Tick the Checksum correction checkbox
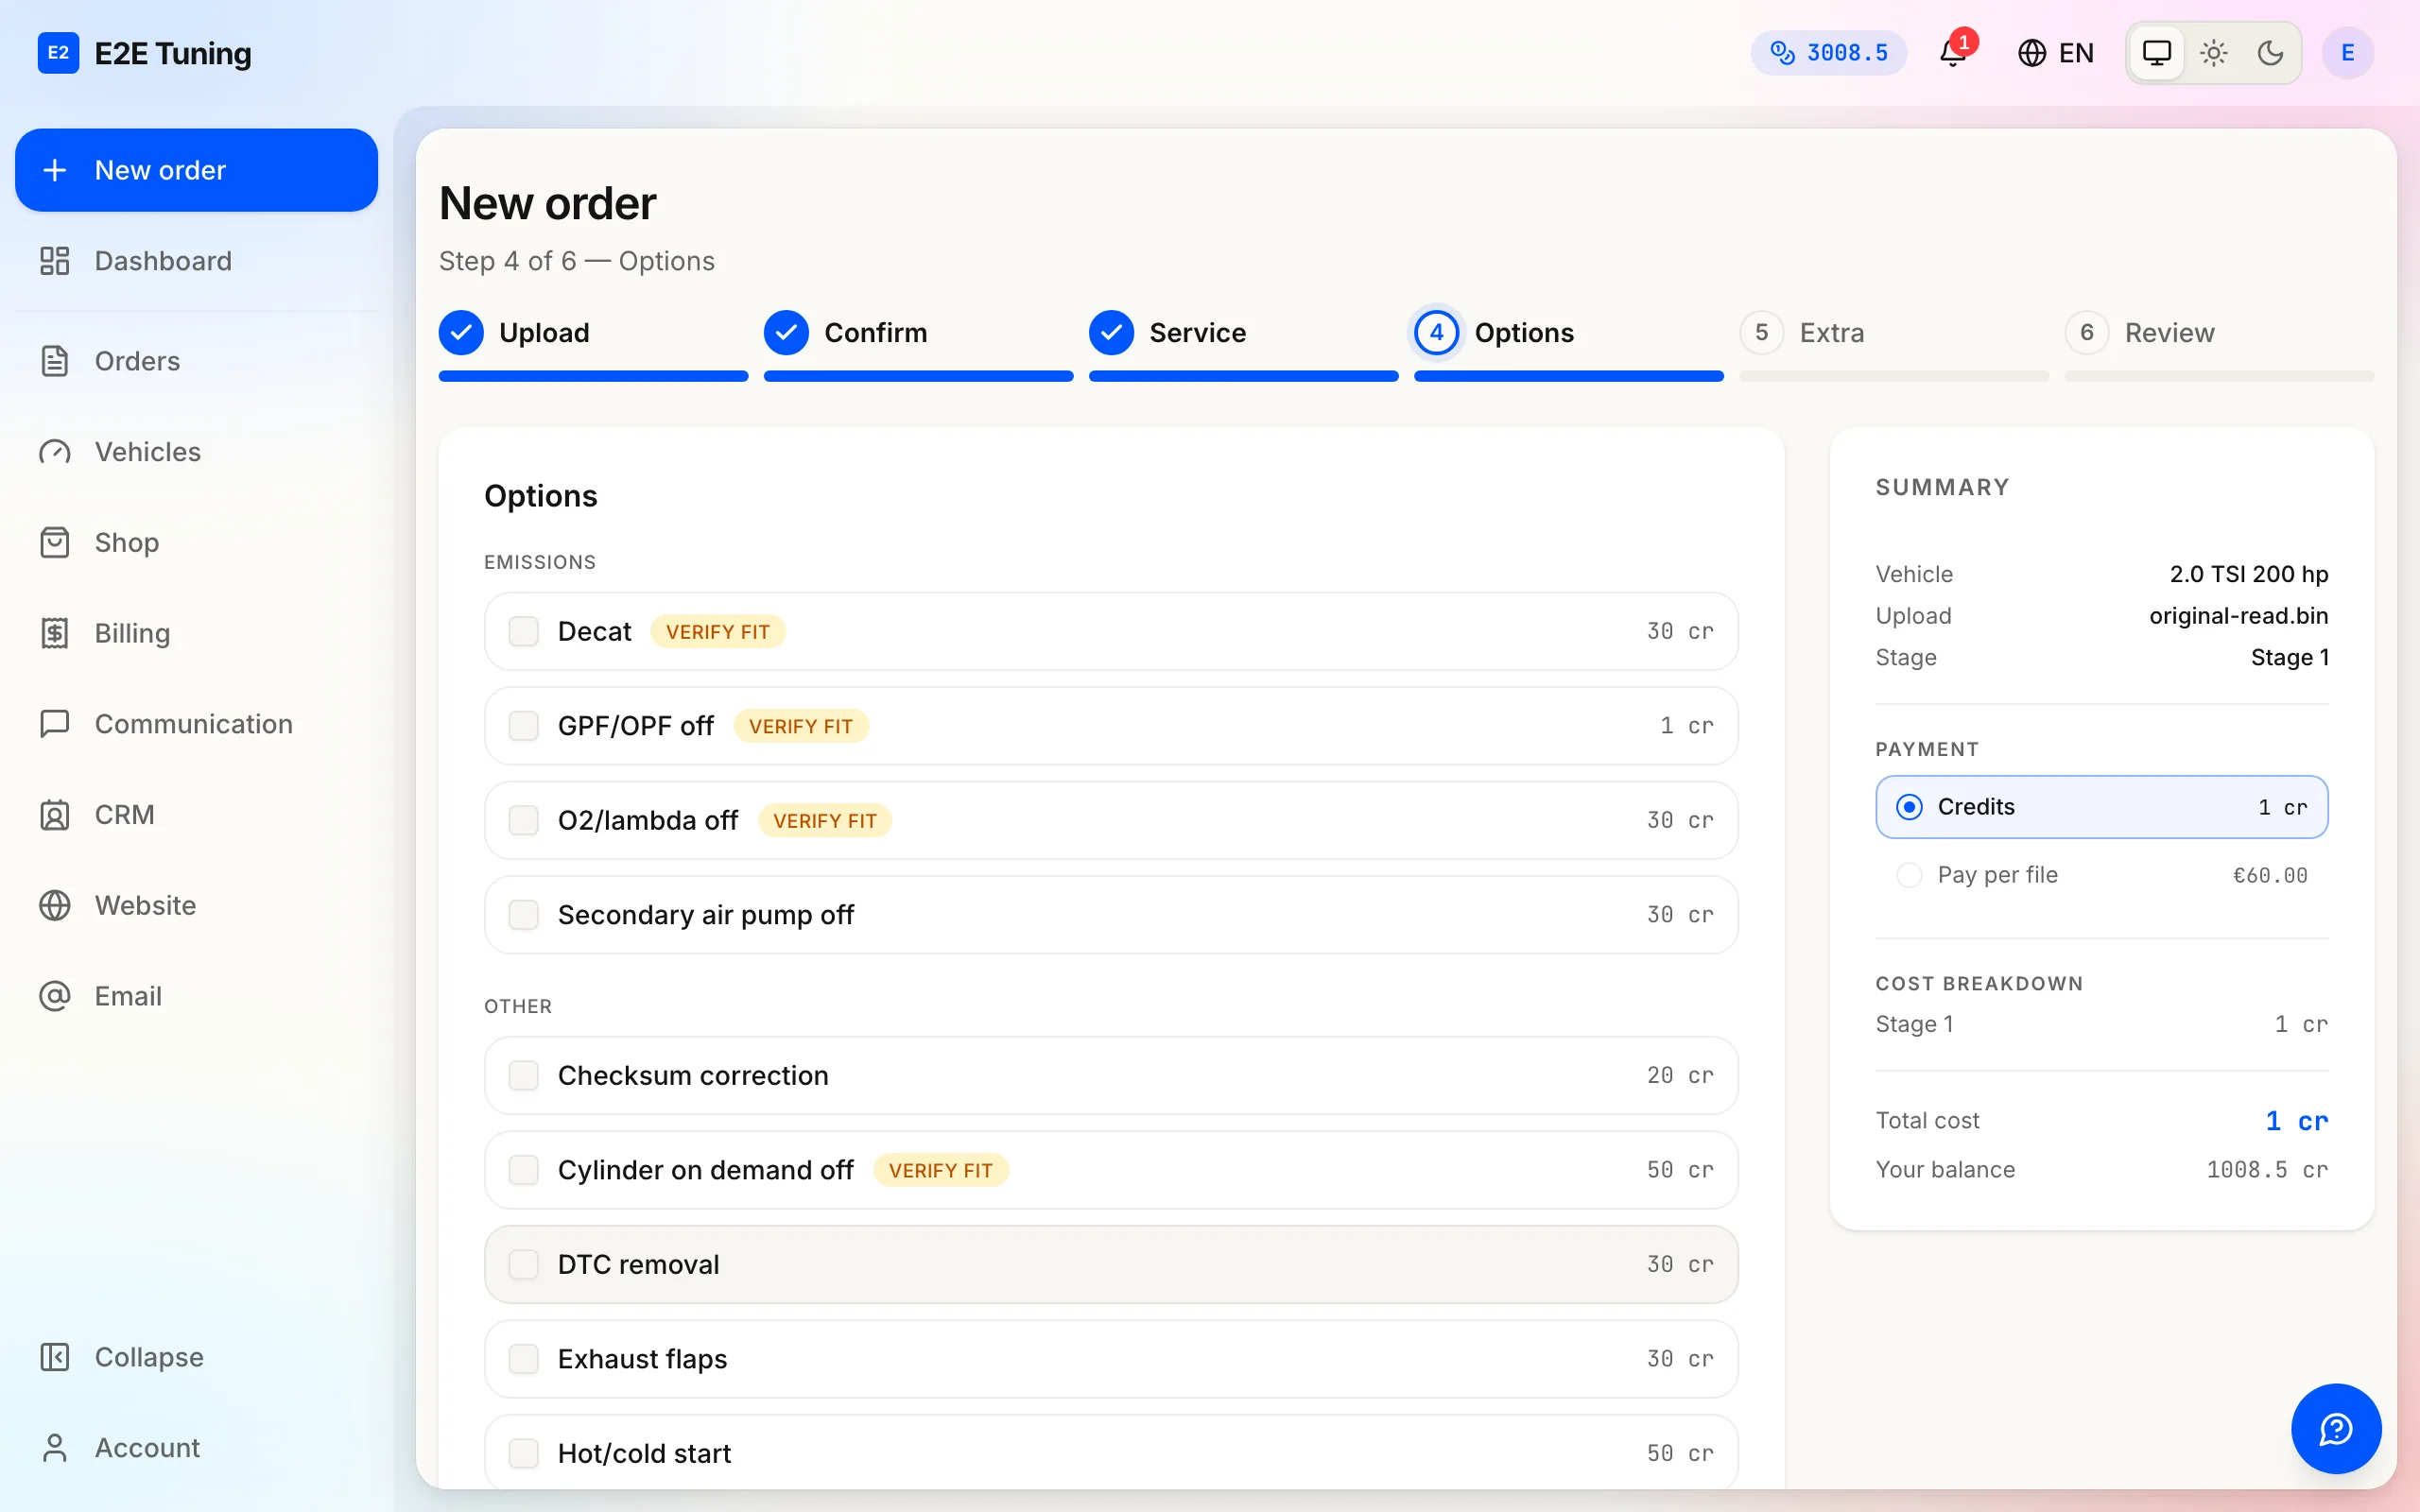Viewport: 2420px width, 1512px height. tap(524, 1075)
